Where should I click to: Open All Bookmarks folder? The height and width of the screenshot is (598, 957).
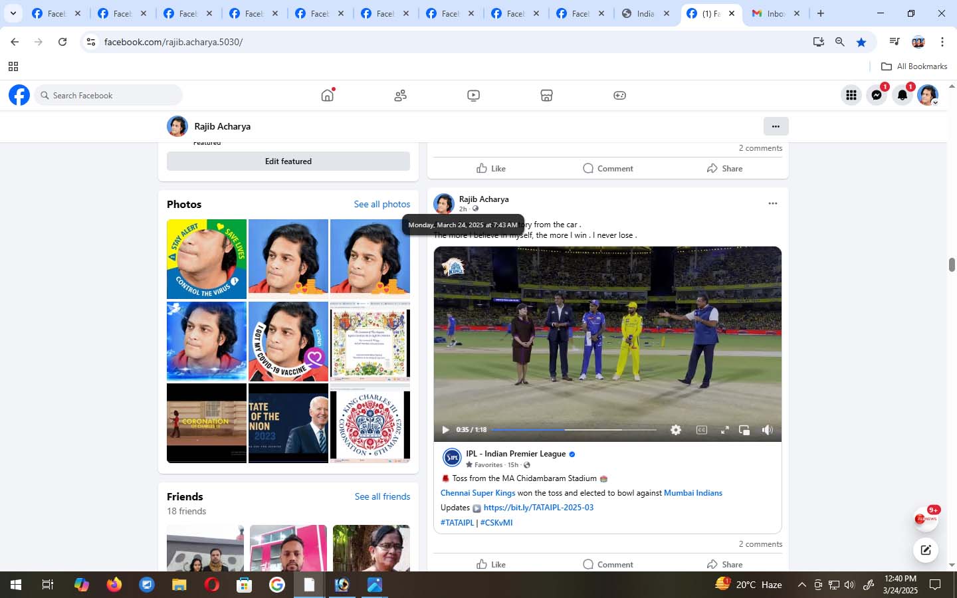coord(914,66)
